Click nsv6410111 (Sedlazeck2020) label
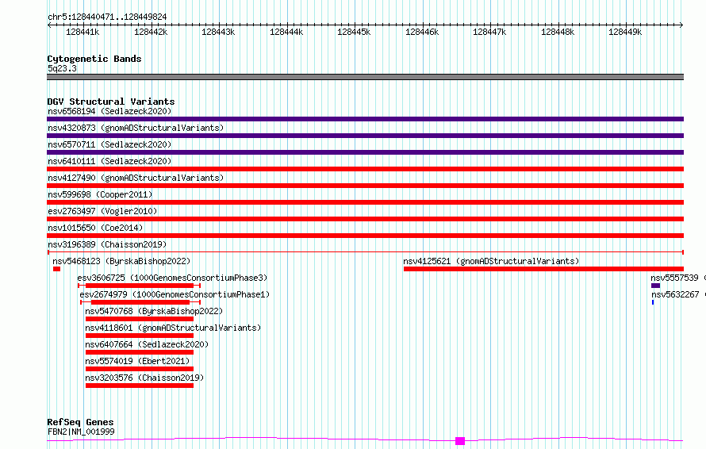706x449 pixels. [109, 161]
